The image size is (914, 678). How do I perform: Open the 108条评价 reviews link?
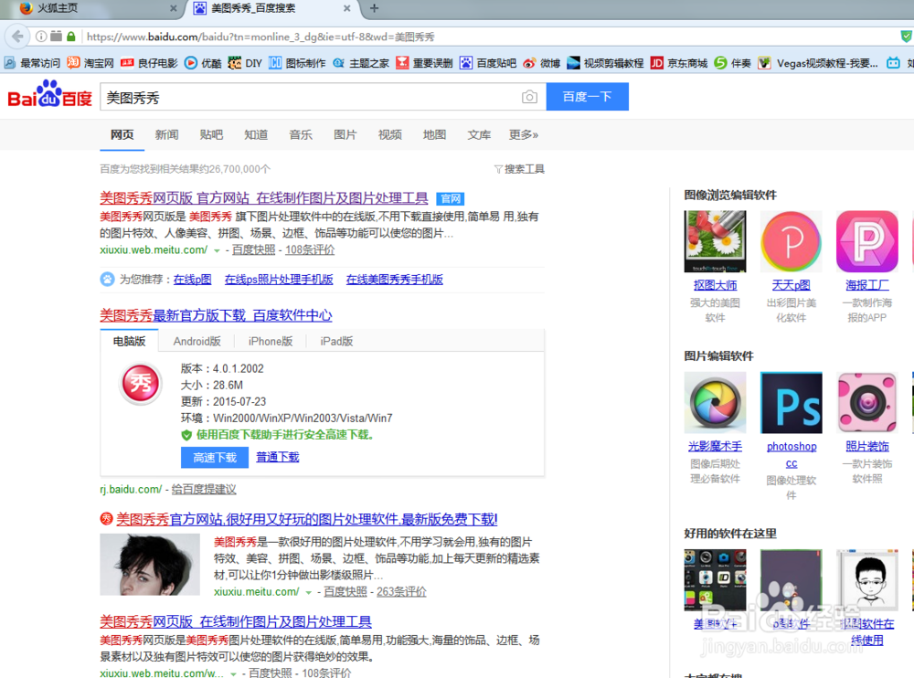coord(310,249)
